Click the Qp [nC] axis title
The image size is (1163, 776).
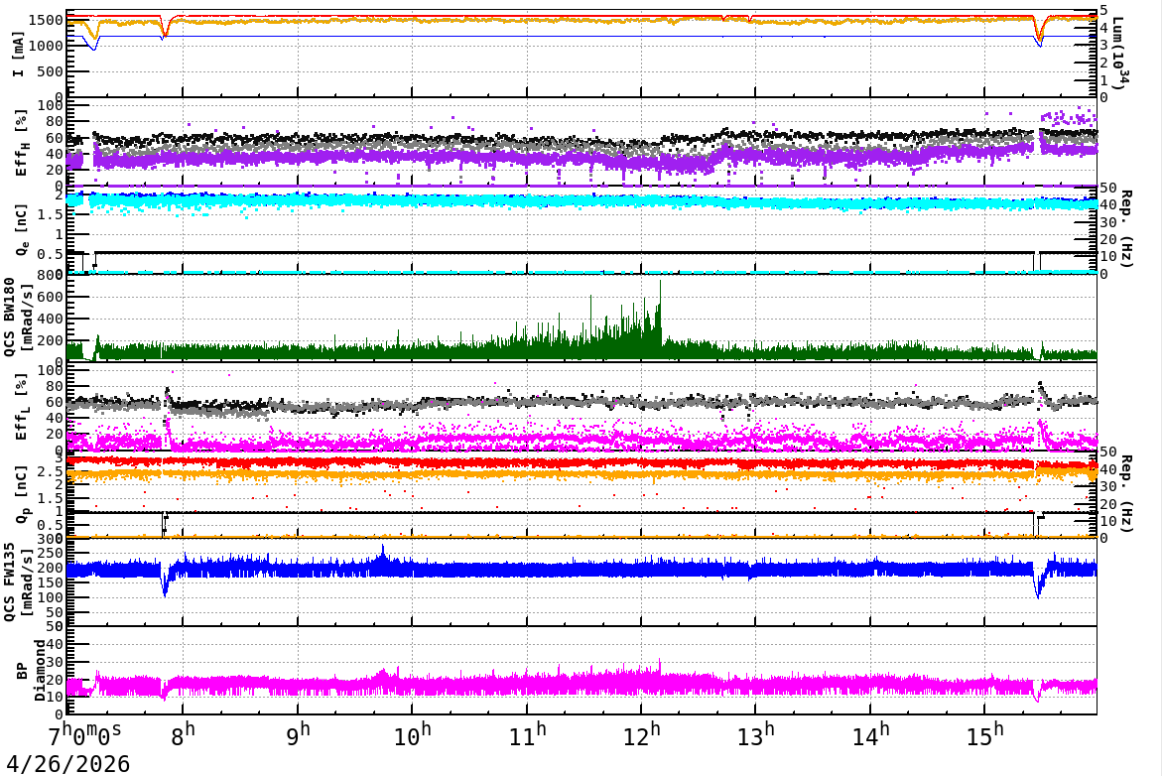[x=22, y=494]
